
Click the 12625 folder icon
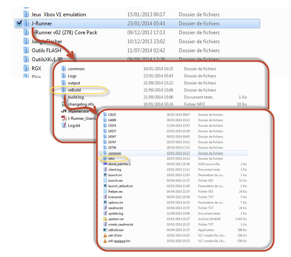point(105,114)
